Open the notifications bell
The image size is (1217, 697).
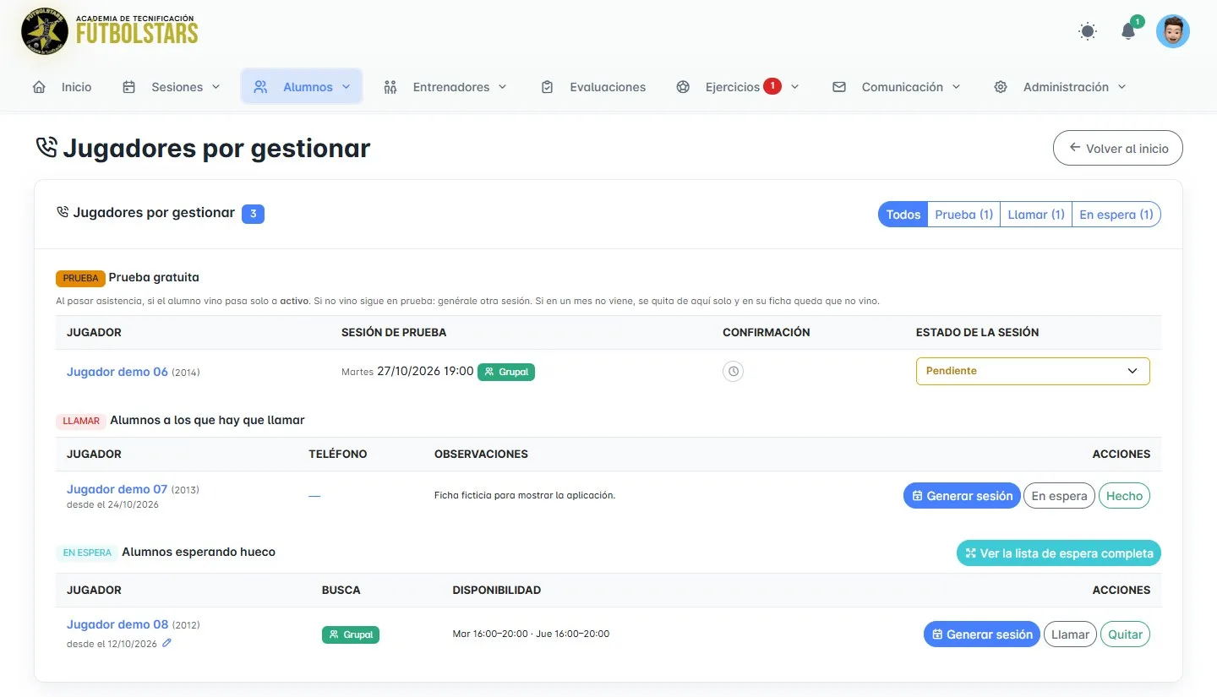pos(1128,31)
